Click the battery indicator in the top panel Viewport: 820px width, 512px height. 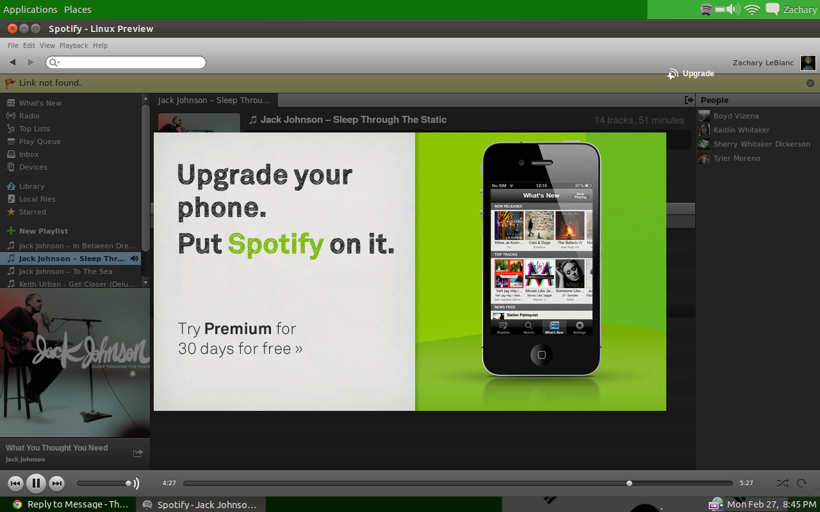(x=721, y=10)
